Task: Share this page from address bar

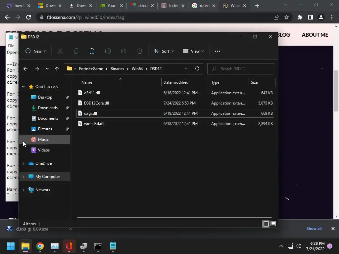Action: (276, 17)
